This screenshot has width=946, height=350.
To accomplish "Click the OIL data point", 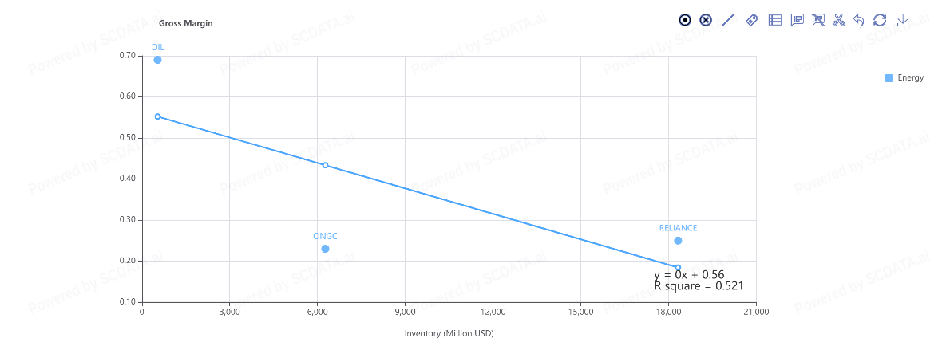I will coord(157,60).
